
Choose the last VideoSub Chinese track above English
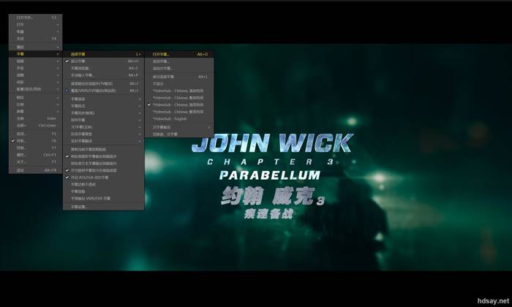[x=179, y=112]
